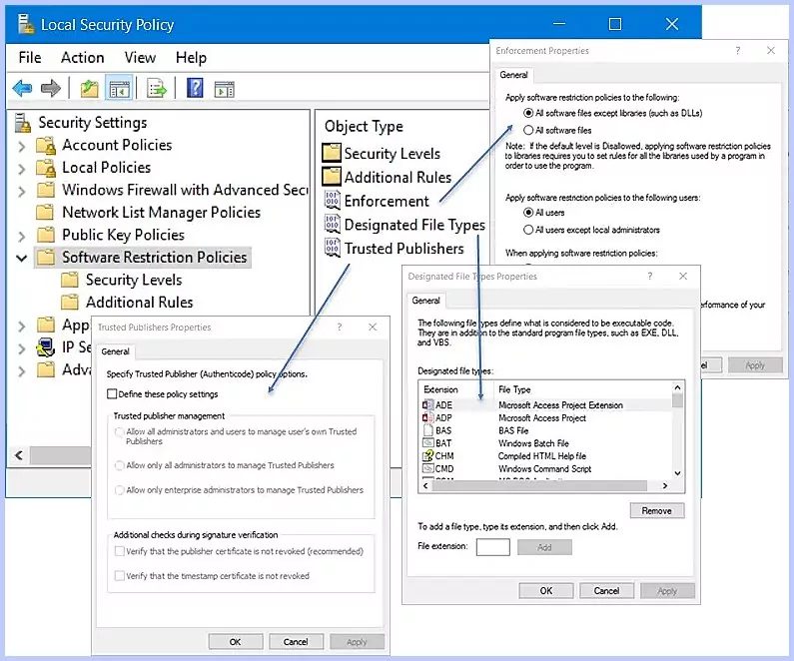Open the Help question mark toolbar icon
This screenshot has height=661, width=794.
point(195,88)
